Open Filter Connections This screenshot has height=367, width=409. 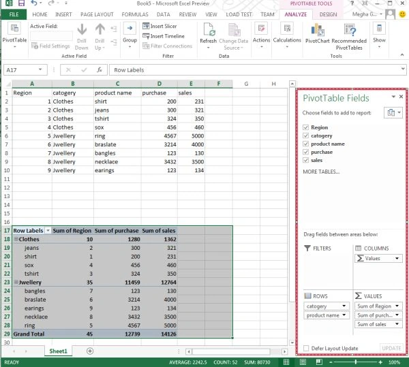point(168,46)
